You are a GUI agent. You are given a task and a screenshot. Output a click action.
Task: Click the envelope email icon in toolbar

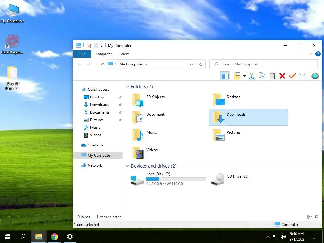[x=302, y=76]
